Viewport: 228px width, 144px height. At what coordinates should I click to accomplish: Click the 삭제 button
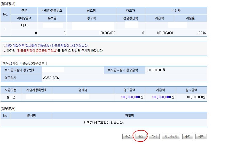pos(154,137)
